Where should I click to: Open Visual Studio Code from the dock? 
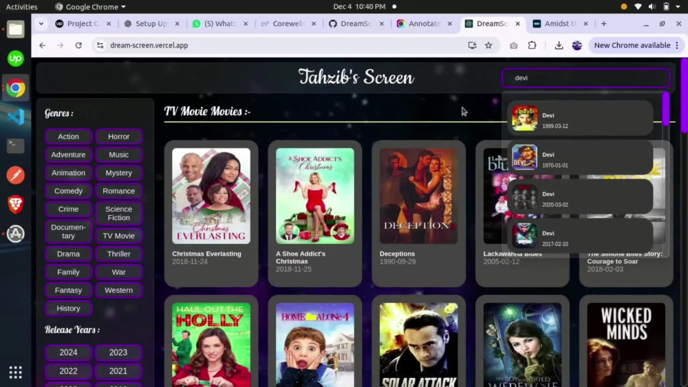click(x=15, y=117)
